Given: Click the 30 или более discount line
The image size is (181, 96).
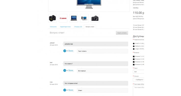Looking at the screenshot, I should (x=138, y=30).
